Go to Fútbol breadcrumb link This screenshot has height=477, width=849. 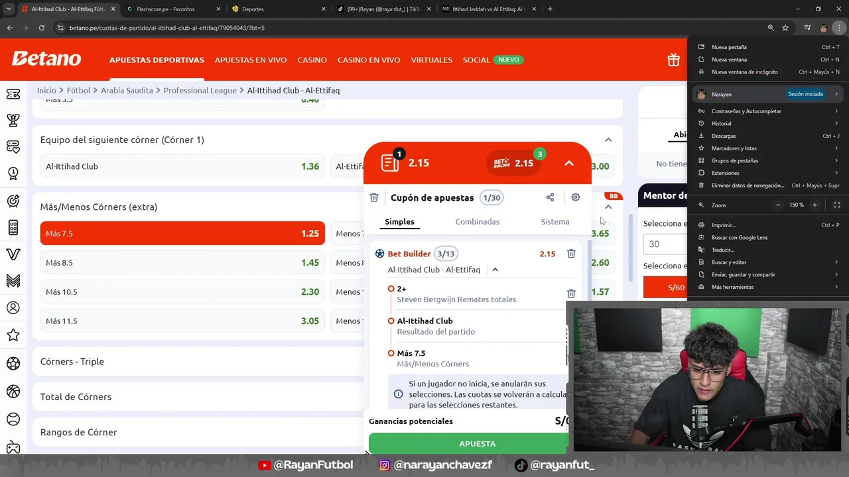tap(78, 90)
